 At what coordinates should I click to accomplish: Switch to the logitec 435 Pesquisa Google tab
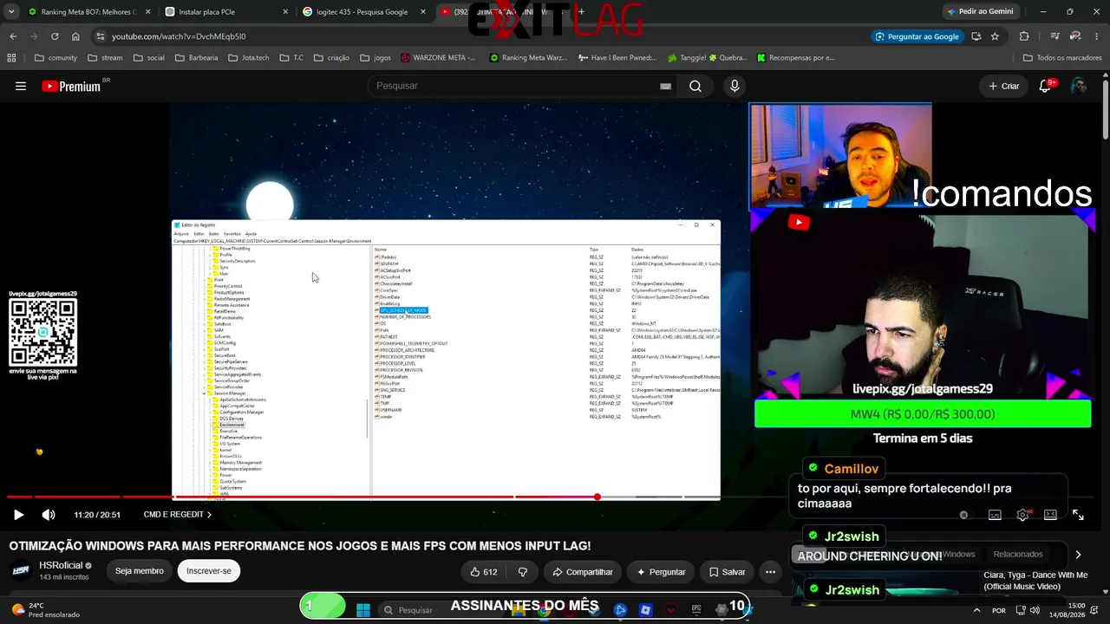point(364,12)
